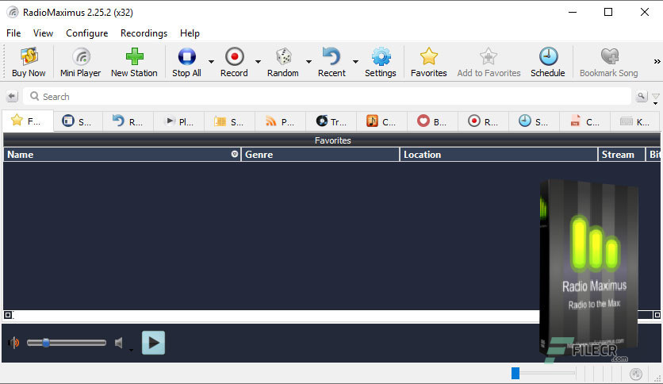Click the status bar globe icon

click(x=635, y=374)
